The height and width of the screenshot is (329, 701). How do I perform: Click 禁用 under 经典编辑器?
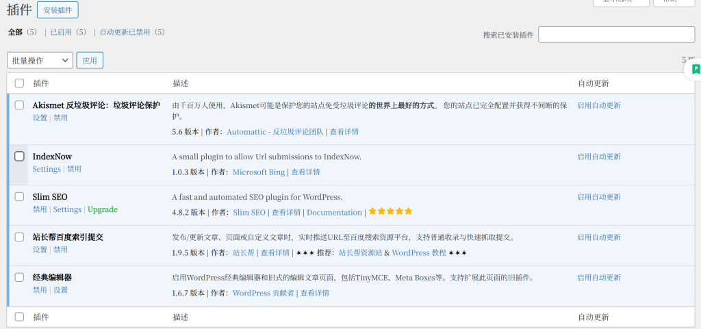point(40,290)
